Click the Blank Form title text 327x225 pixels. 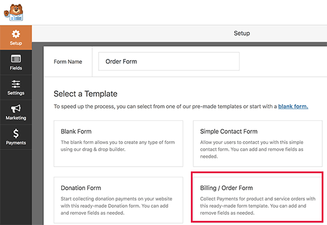[x=76, y=132]
